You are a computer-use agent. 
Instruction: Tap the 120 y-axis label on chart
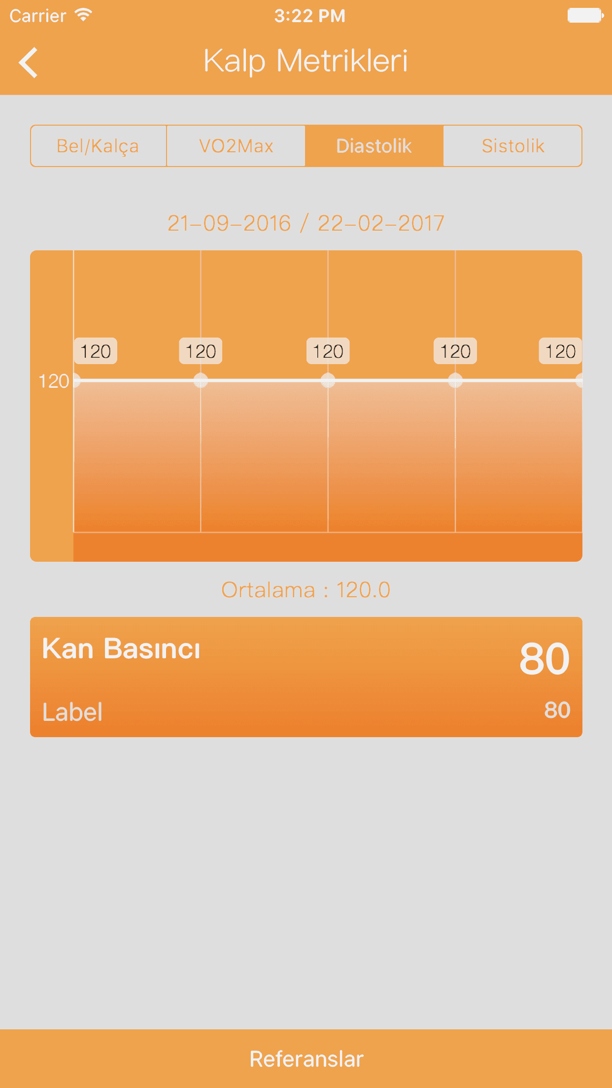(x=53, y=381)
